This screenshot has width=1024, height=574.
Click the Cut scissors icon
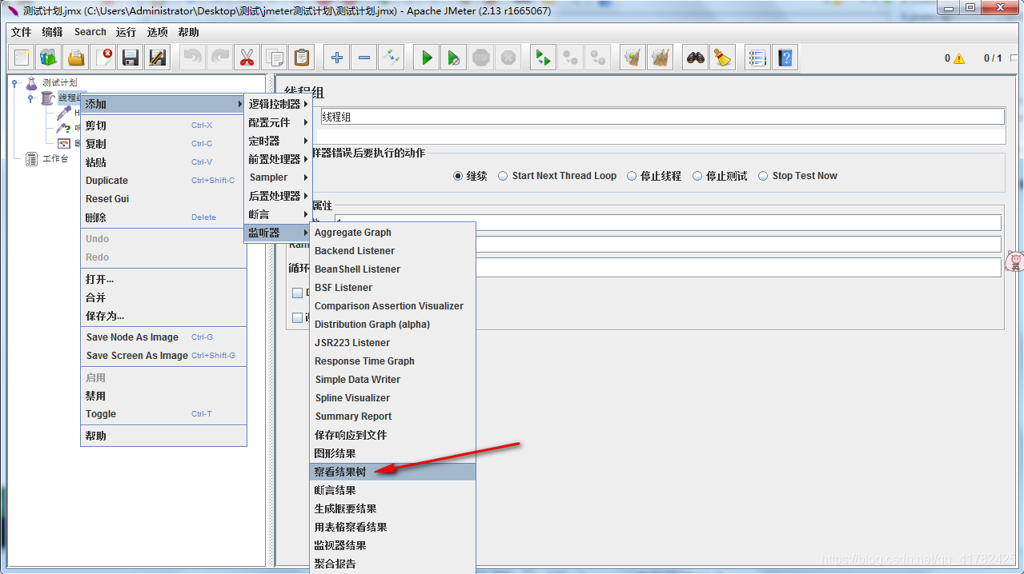point(247,58)
